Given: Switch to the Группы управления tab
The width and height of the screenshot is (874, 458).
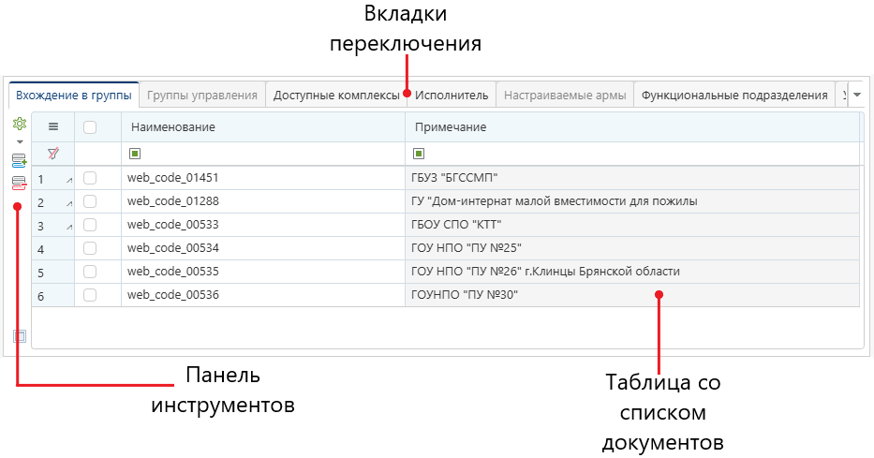Looking at the screenshot, I should coord(202,96).
